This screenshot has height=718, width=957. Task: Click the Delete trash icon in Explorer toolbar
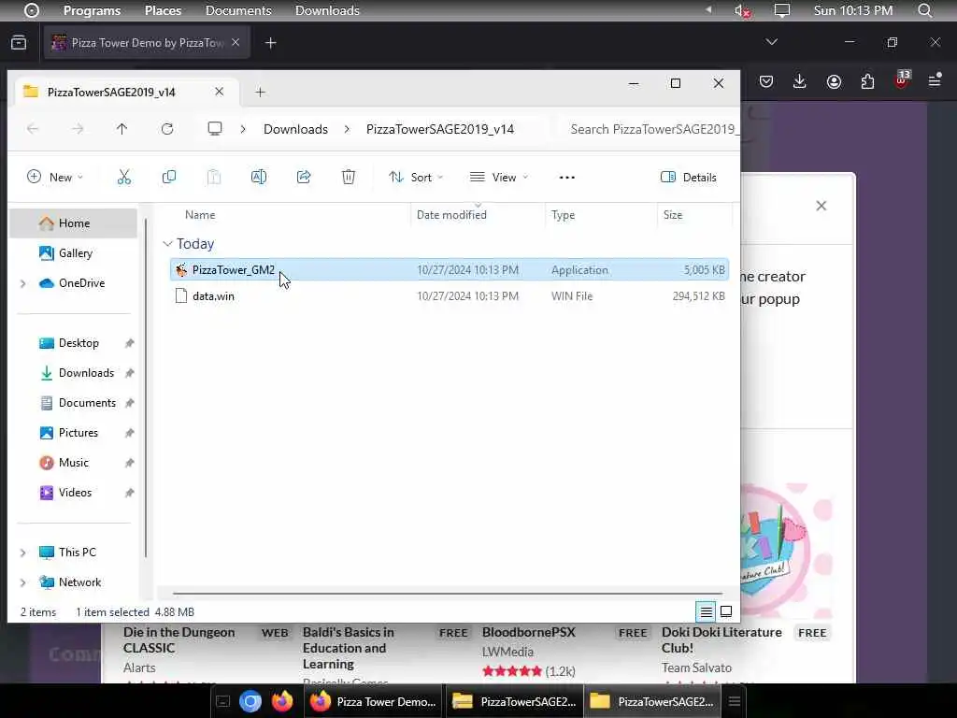tap(349, 177)
